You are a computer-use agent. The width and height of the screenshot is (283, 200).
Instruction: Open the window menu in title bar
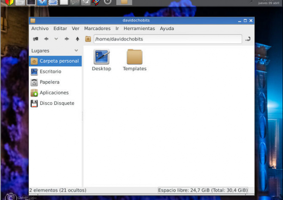pos(33,20)
